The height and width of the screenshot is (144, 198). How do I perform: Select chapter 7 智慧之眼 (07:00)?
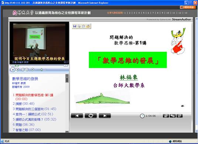[x=27, y=130]
